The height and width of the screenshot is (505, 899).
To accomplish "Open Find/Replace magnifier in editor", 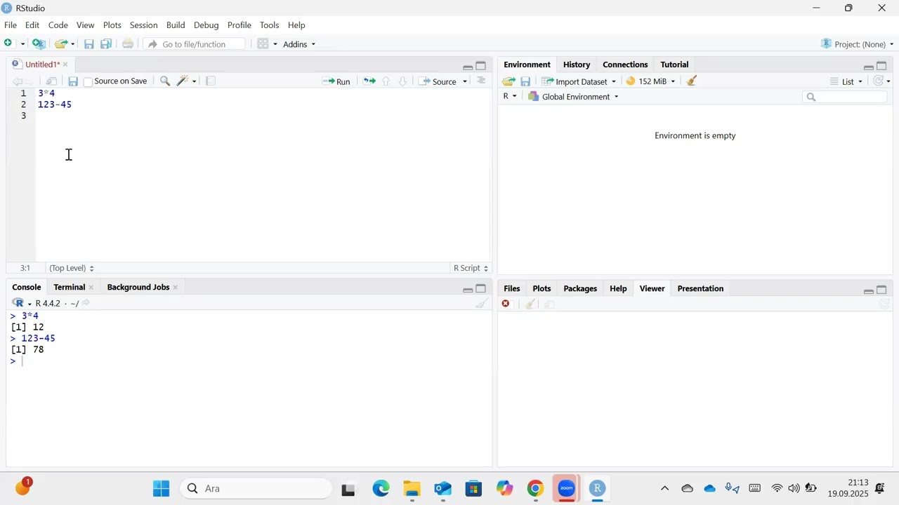I will tap(165, 81).
